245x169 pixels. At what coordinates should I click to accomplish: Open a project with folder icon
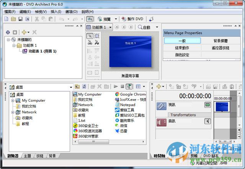(13, 19)
